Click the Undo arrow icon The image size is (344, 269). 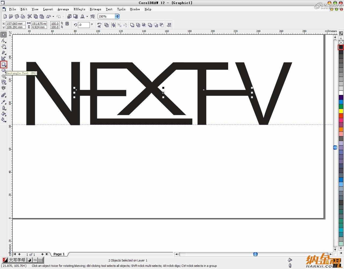pyautogui.click(x=49, y=16)
